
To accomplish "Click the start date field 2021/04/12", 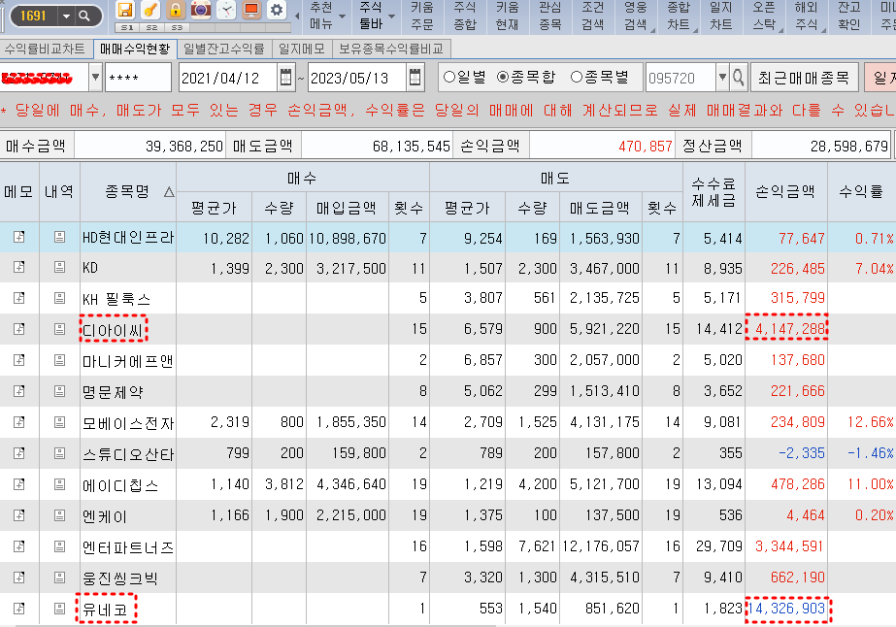I will click(227, 77).
